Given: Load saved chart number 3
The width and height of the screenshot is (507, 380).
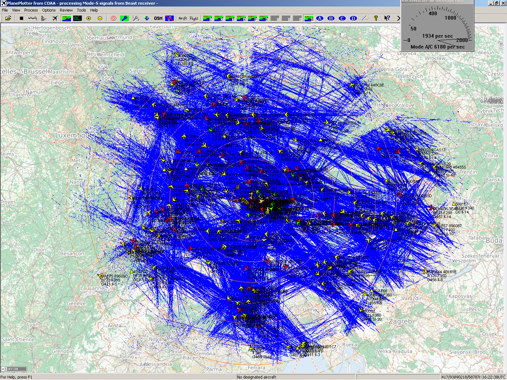Looking at the screenshot, I should click(230, 18).
